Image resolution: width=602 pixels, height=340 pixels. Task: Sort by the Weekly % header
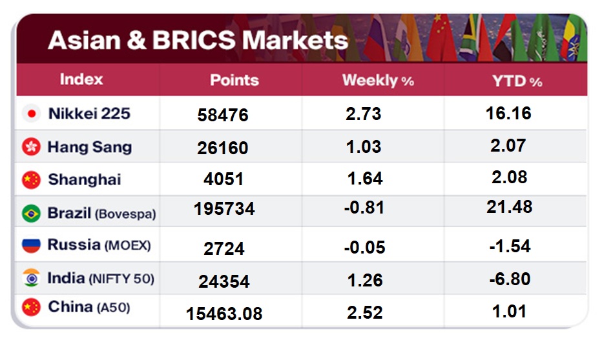tap(378, 81)
